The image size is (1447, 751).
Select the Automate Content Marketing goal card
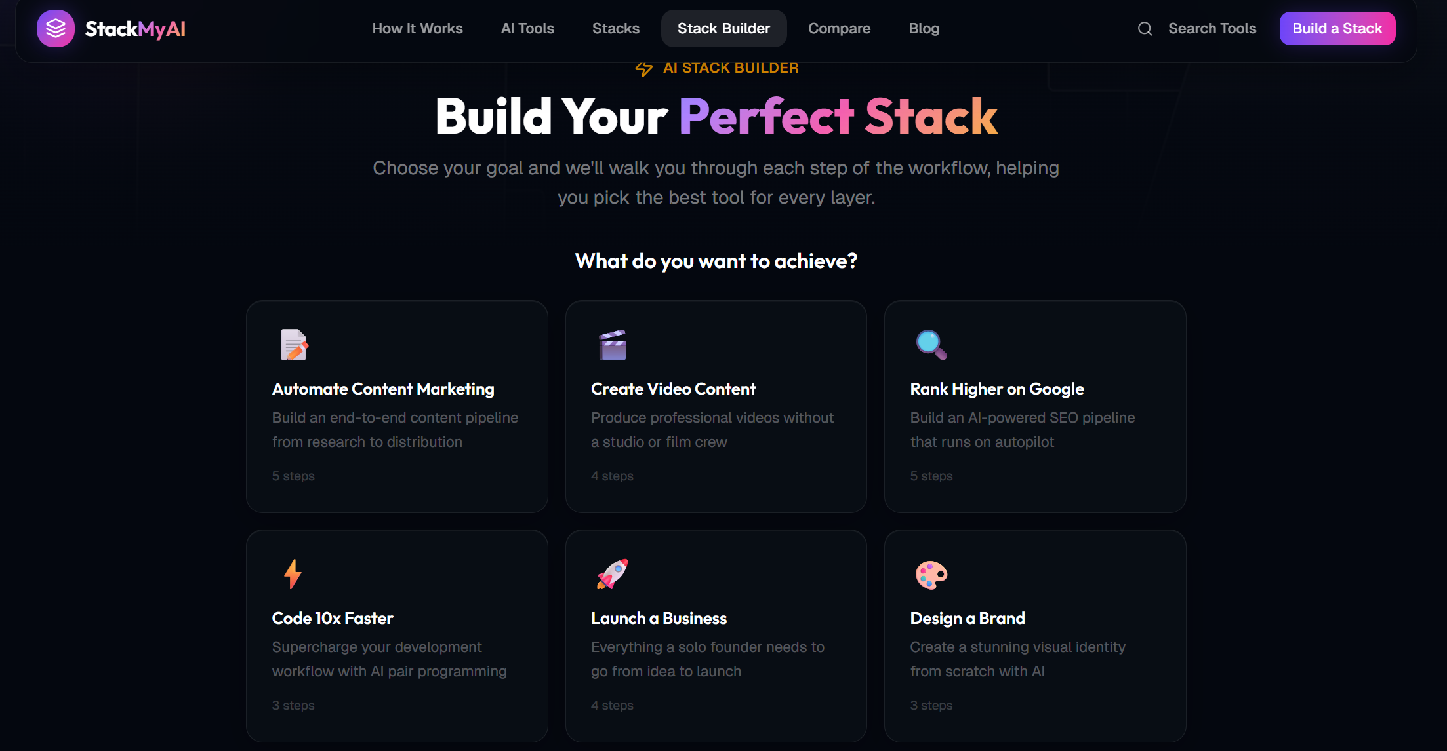[x=396, y=406]
